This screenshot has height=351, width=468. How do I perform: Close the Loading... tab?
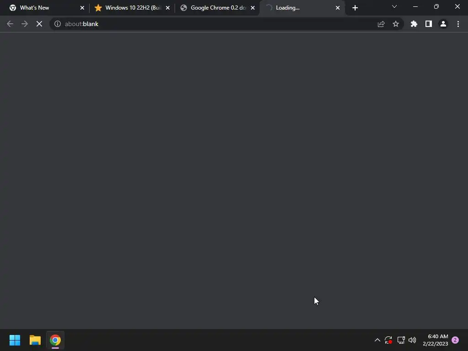pos(338,8)
